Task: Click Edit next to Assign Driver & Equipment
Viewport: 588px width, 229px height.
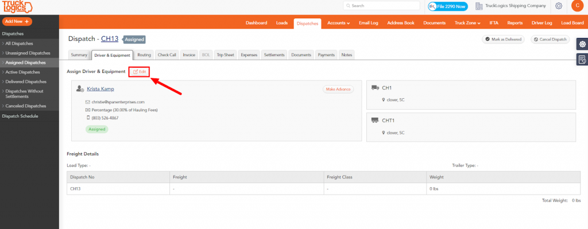Action: point(139,72)
